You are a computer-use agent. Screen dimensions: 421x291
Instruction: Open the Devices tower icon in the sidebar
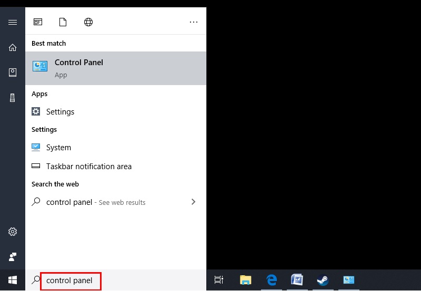pos(12,98)
